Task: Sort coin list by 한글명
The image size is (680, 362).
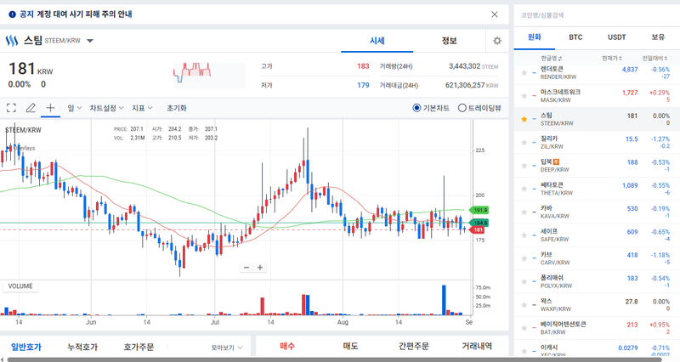Action: pos(551,58)
